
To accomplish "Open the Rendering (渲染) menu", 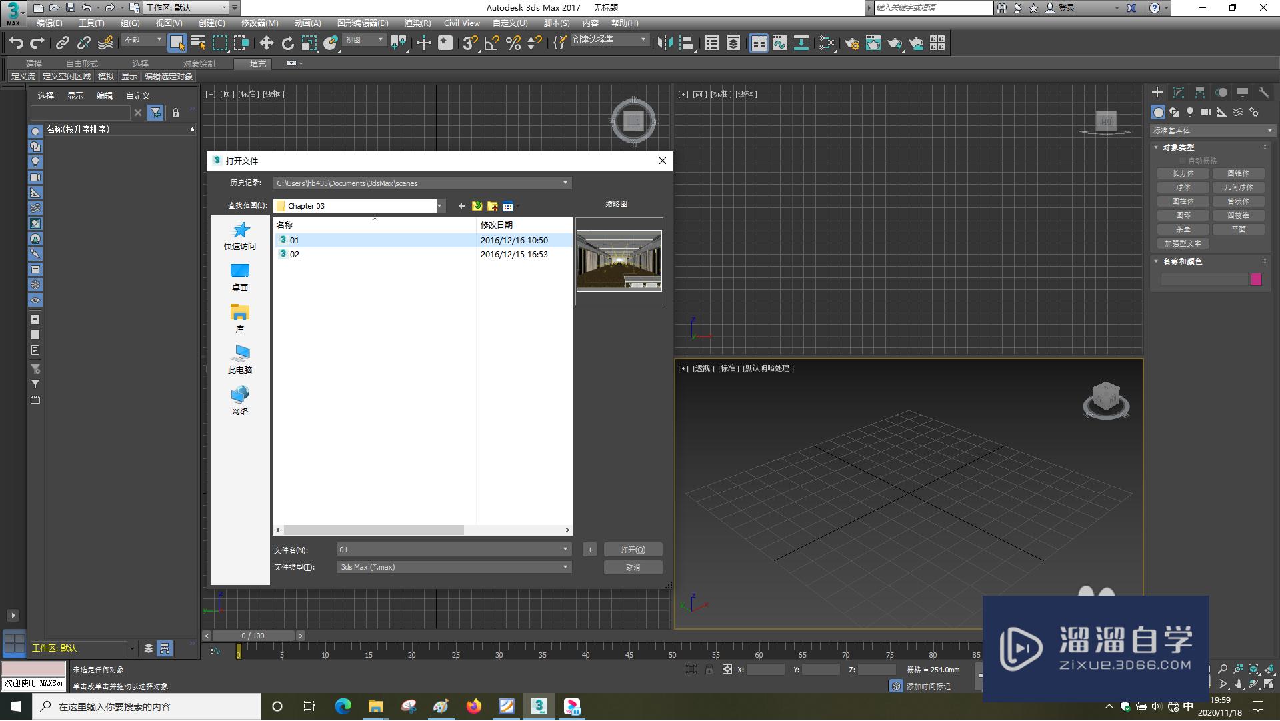I will pyautogui.click(x=417, y=23).
